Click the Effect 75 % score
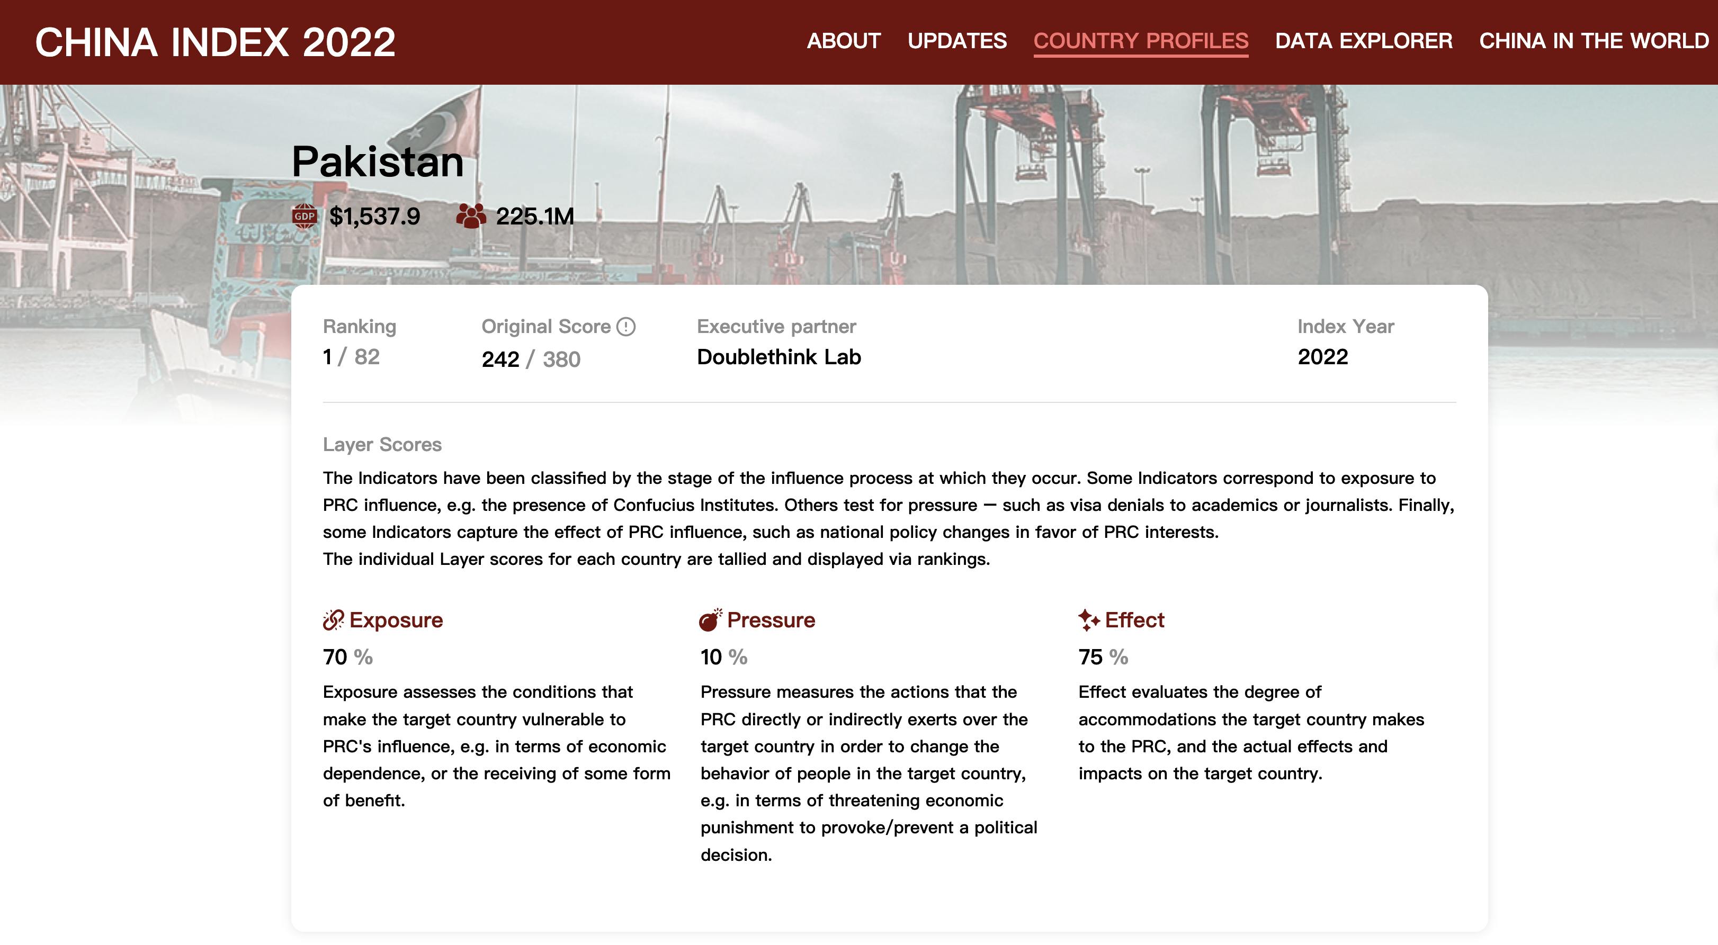Viewport: 1718px width, 945px height. pyautogui.click(x=1103, y=657)
